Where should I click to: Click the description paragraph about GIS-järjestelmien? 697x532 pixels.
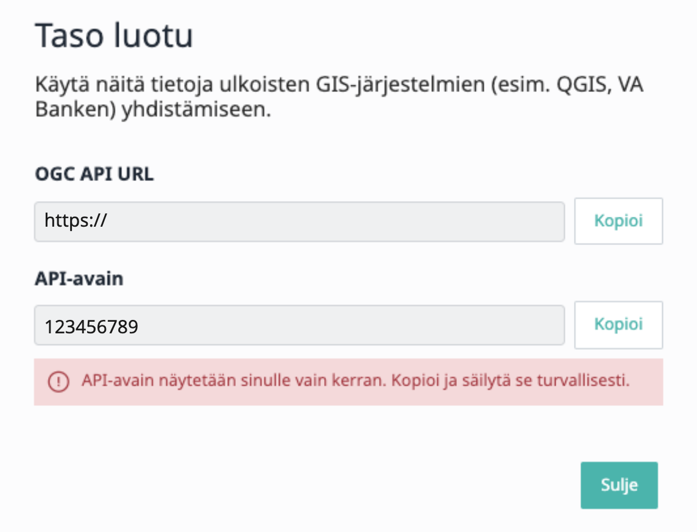coord(339,96)
